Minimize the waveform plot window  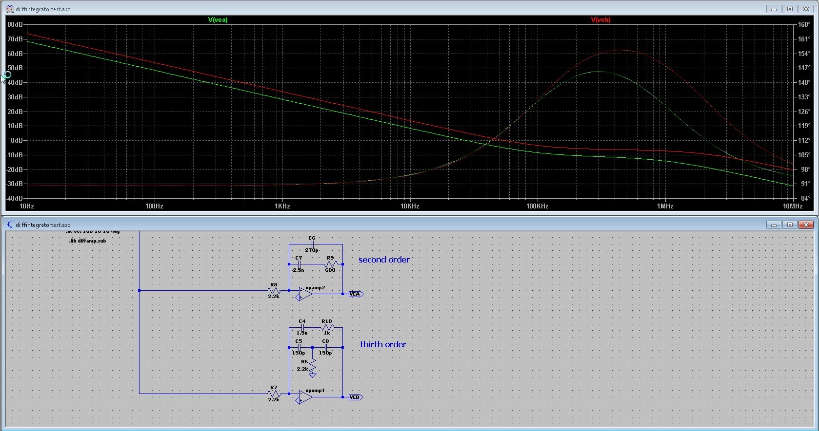[x=773, y=9]
